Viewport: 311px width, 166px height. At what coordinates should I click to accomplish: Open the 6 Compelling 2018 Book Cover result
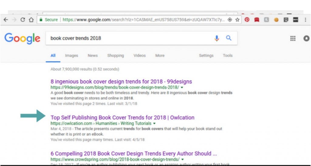(134, 153)
